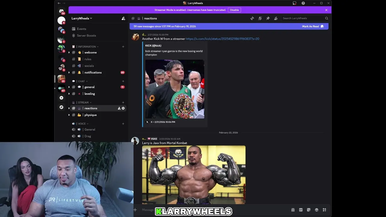Click the Search LarryWheels field

click(305, 18)
